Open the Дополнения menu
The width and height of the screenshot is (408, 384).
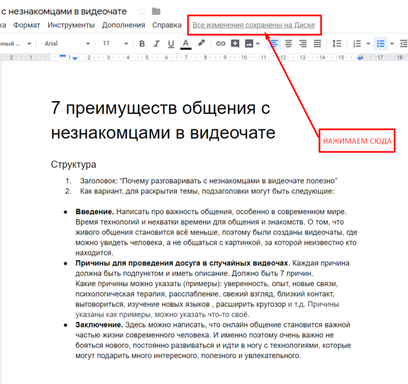click(x=123, y=25)
